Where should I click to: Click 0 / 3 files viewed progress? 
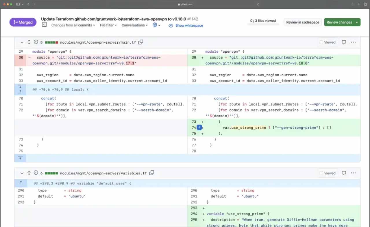[263, 22]
